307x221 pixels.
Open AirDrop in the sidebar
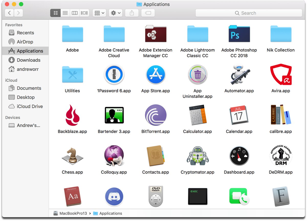[25, 42]
